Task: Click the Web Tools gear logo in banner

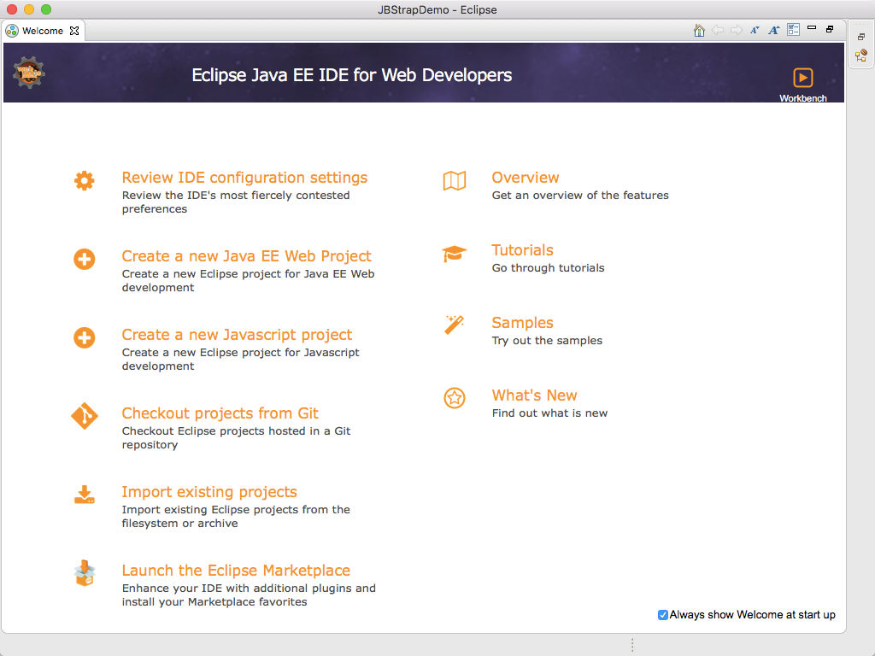Action: pos(29,73)
